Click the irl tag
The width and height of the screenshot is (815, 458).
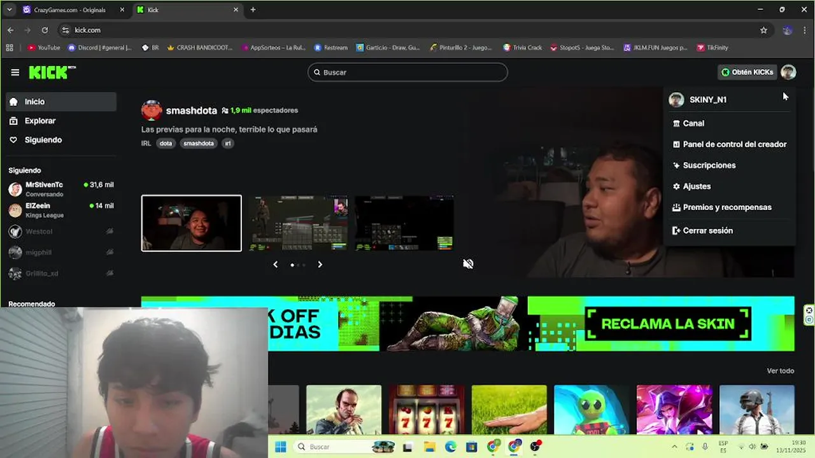[228, 144]
